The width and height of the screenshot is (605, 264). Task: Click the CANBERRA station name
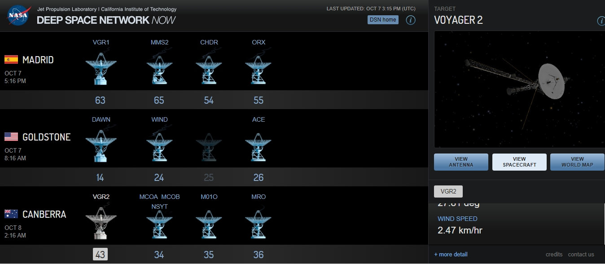pyautogui.click(x=44, y=214)
